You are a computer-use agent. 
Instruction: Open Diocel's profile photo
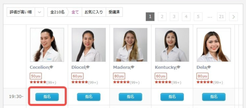[89, 45]
